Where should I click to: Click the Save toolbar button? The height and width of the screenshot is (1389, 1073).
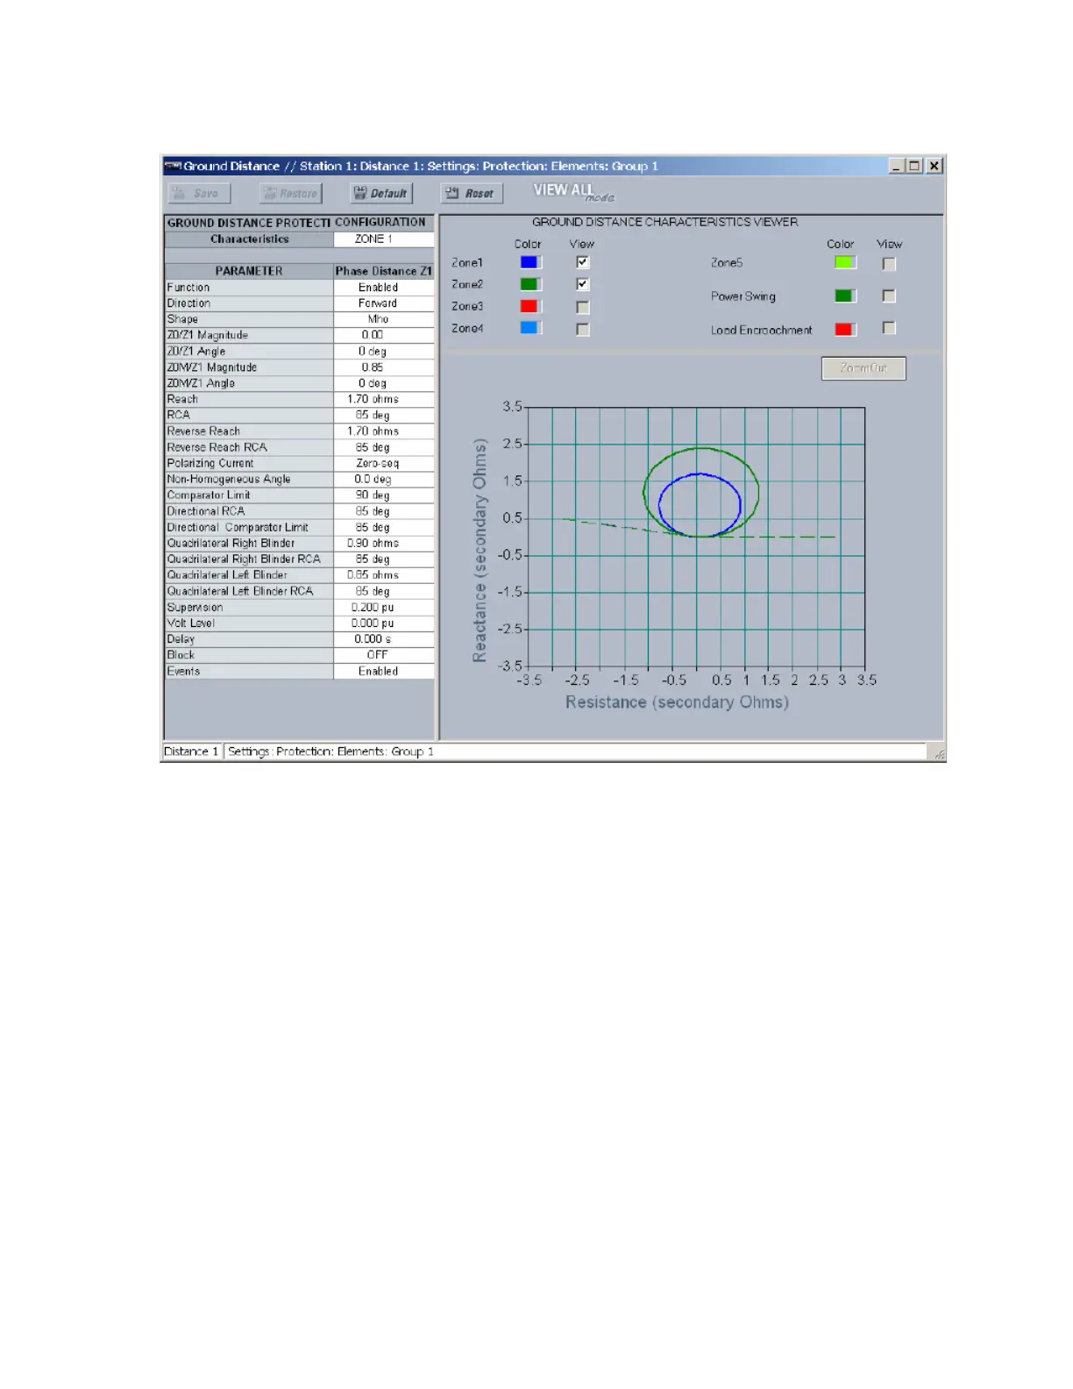click(199, 193)
